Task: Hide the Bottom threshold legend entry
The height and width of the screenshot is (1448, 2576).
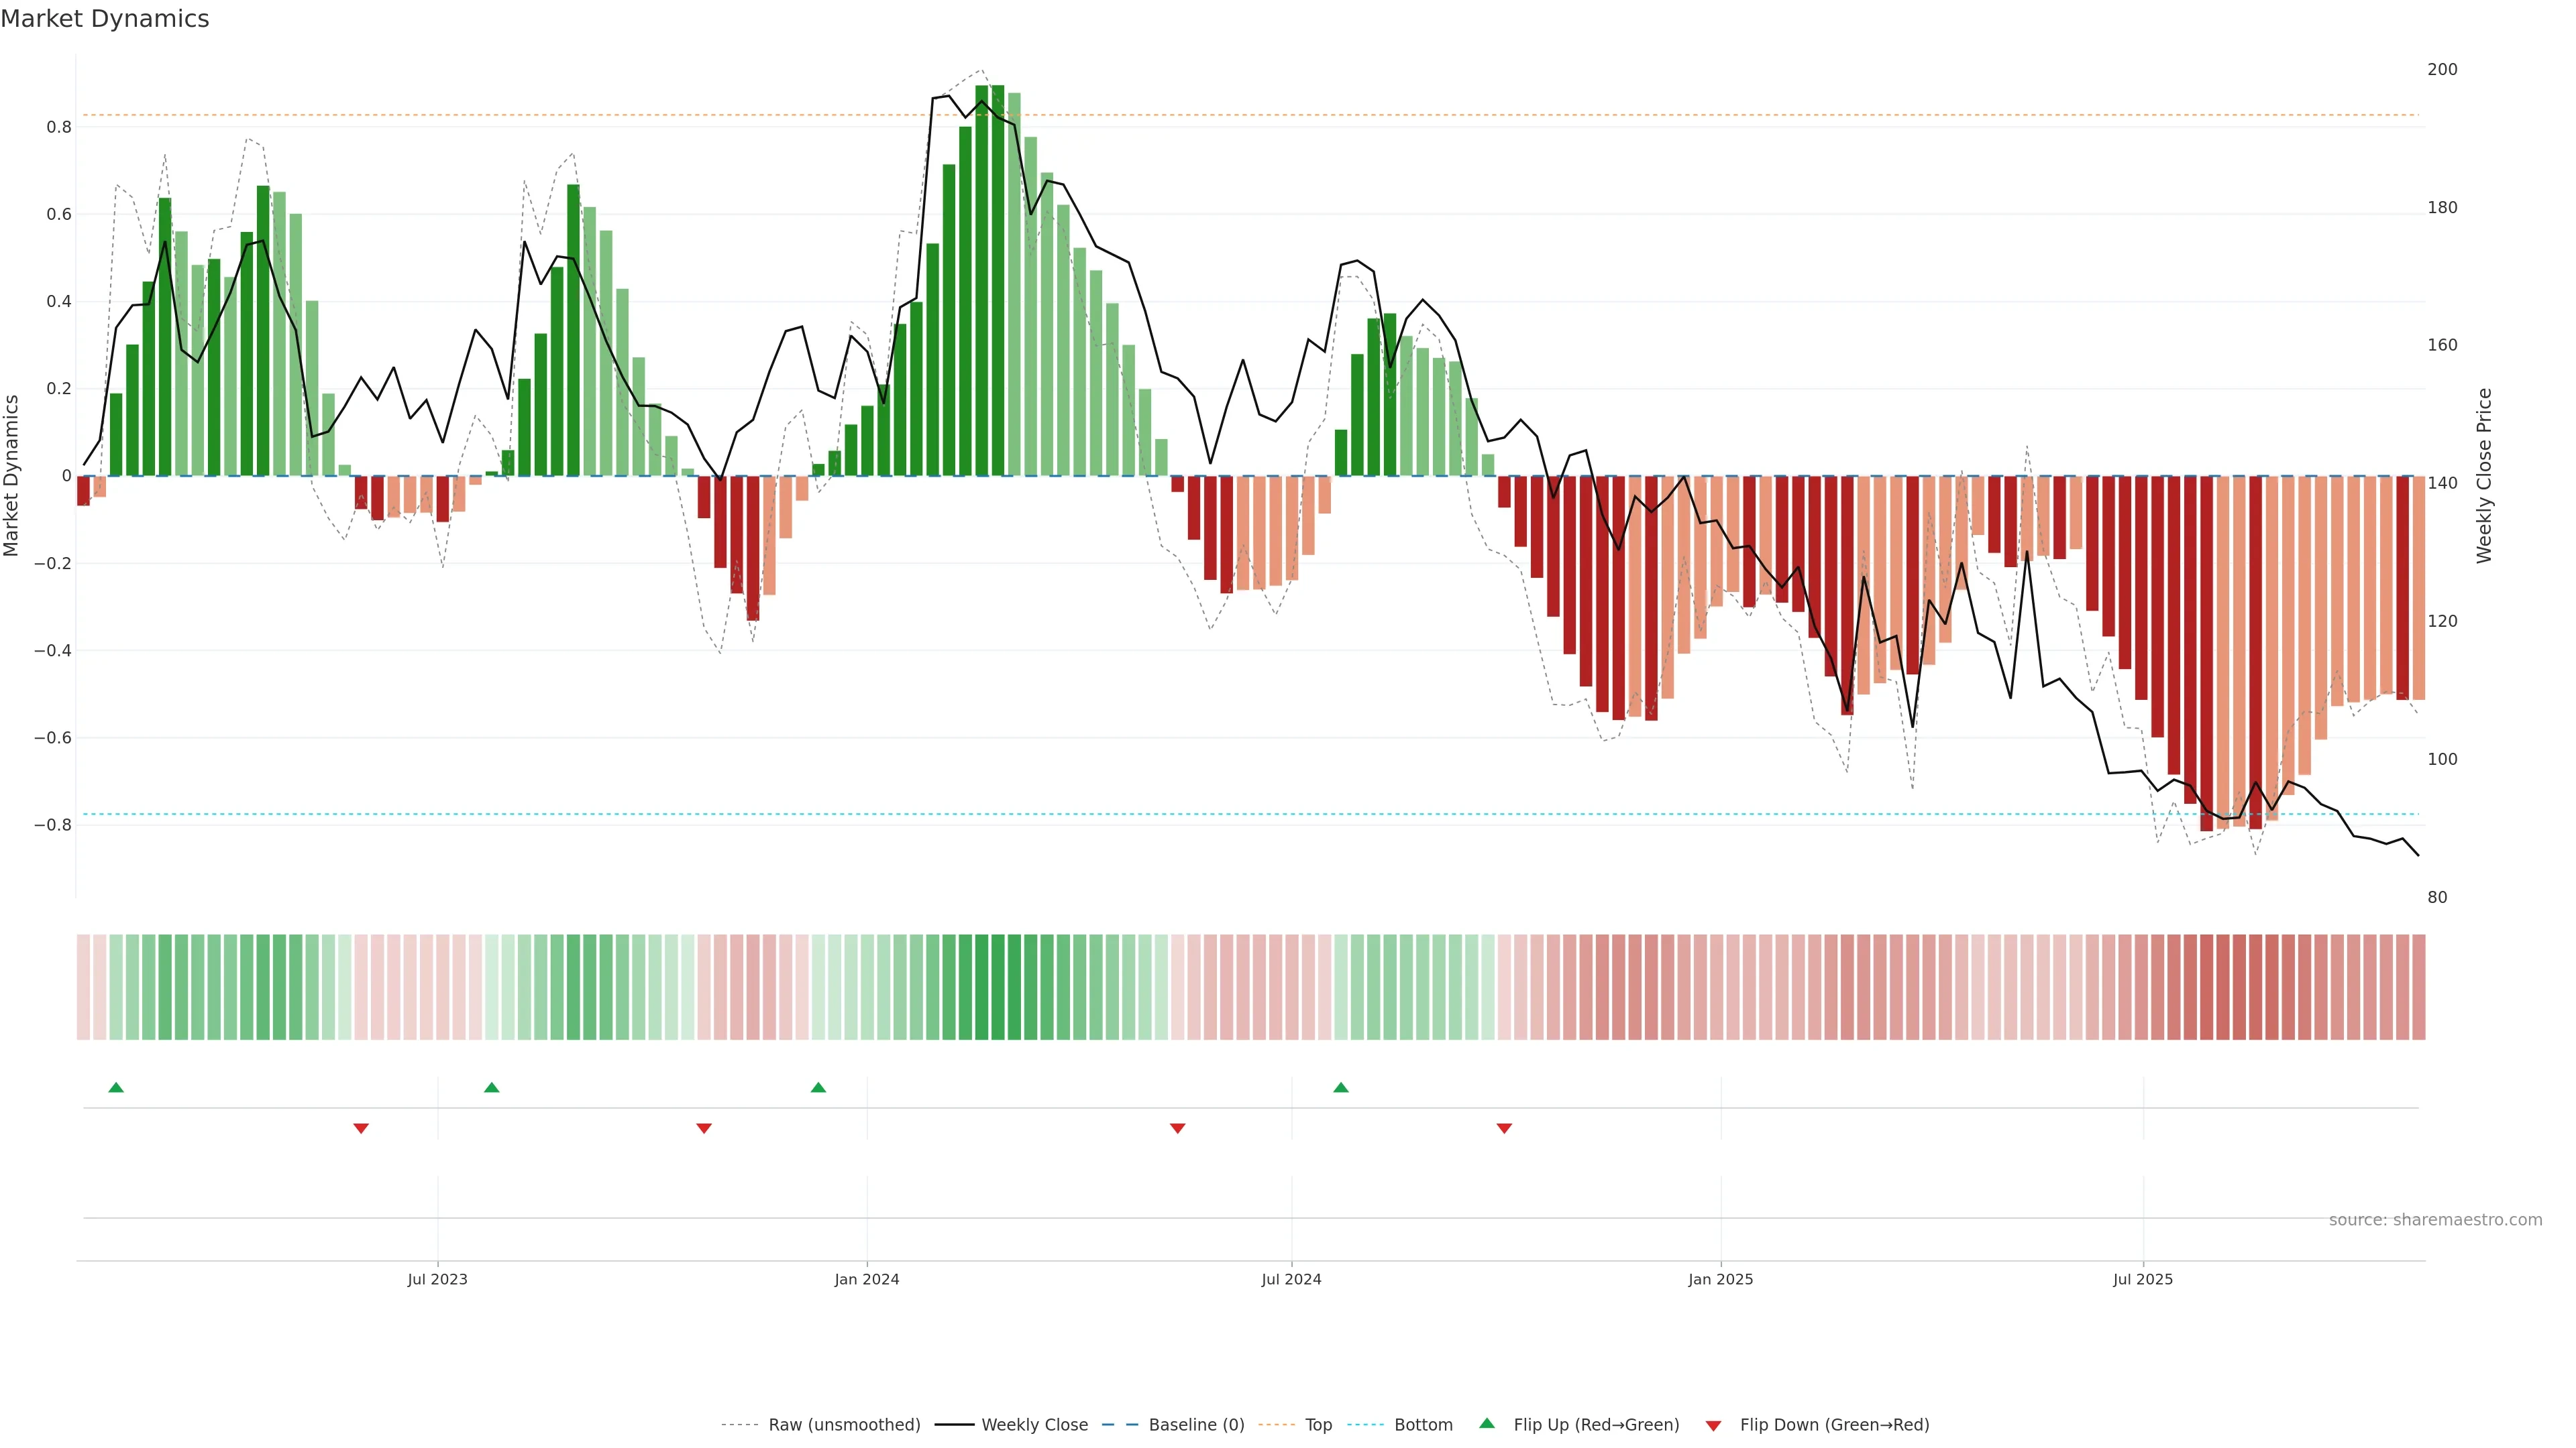Action: click(x=1423, y=1424)
